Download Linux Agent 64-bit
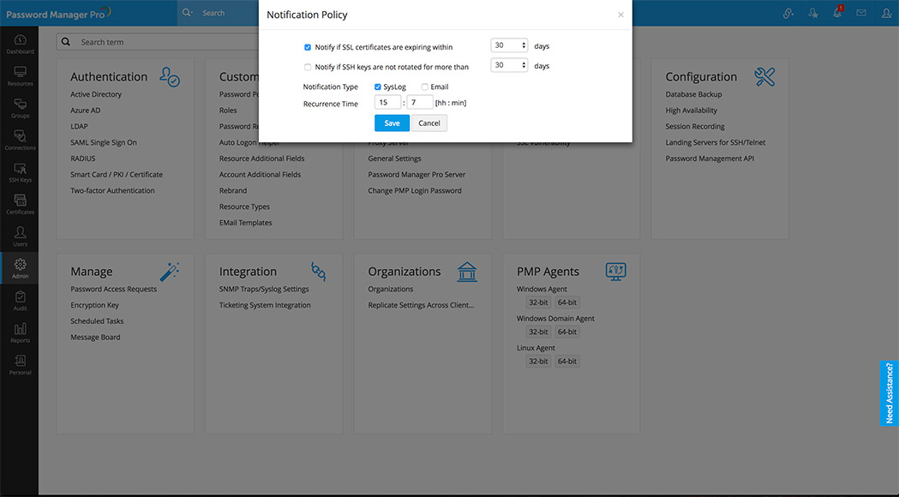The image size is (899, 497). (567, 362)
